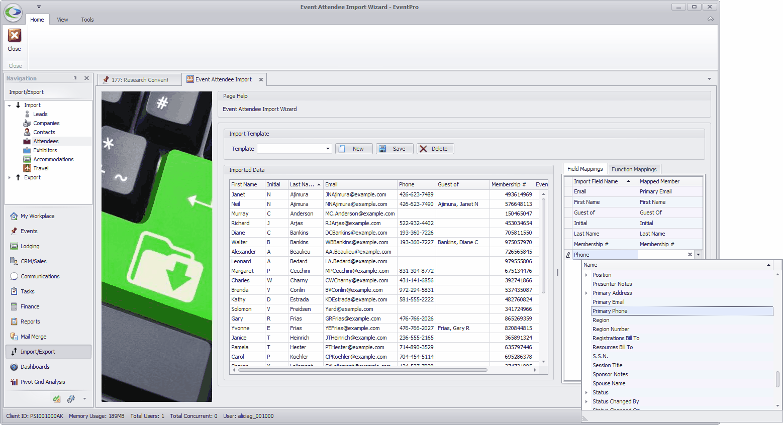Image resolution: width=783 pixels, height=425 pixels.
Task: Switch to the Tools ribbon tab
Action: tap(87, 20)
